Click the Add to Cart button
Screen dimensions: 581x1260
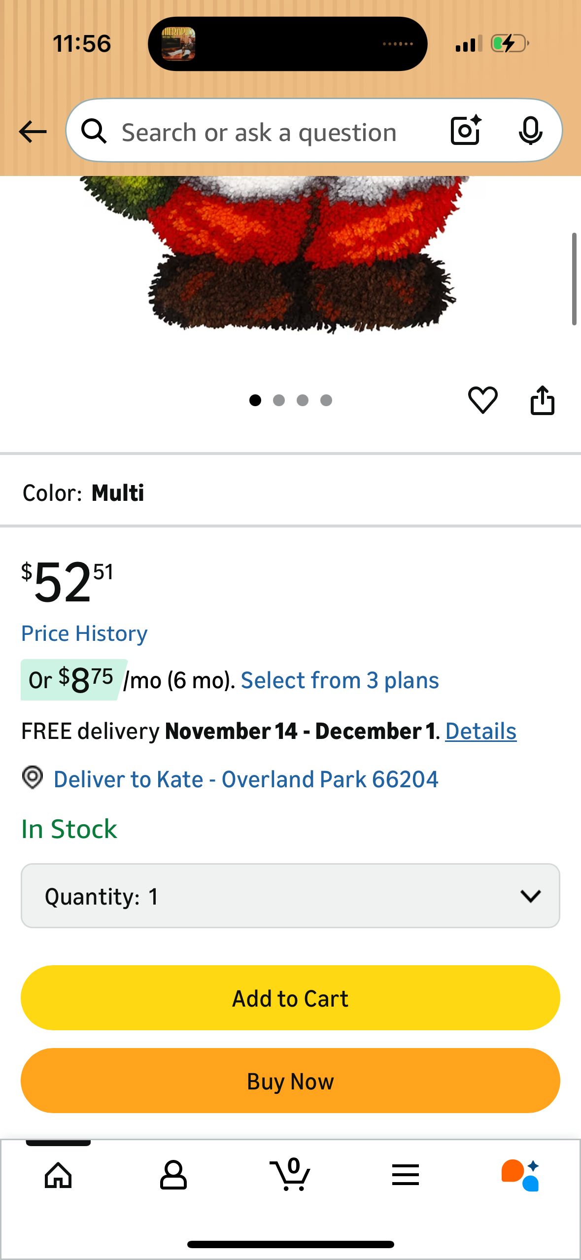point(290,997)
